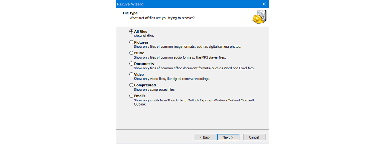The height and width of the screenshot is (144, 385).
Task: Choose the Pictures file type option
Action: (131, 42)
